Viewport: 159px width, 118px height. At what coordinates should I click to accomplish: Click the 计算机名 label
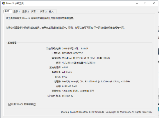click(56, 53)
